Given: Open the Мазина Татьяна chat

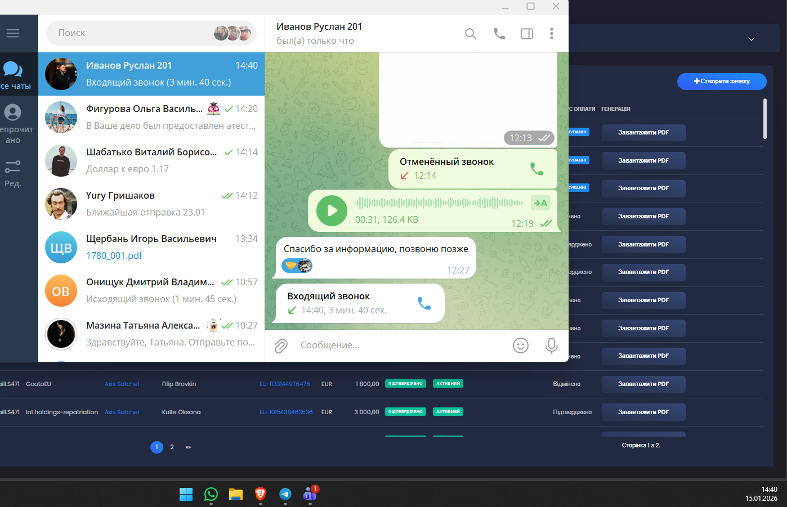Looking at the screenshot, I should pos(151,334).
